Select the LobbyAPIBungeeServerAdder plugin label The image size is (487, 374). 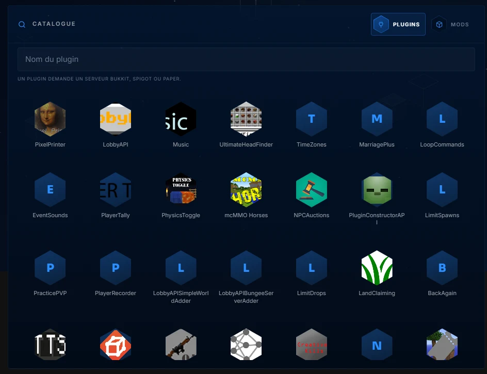click(246, 297)
